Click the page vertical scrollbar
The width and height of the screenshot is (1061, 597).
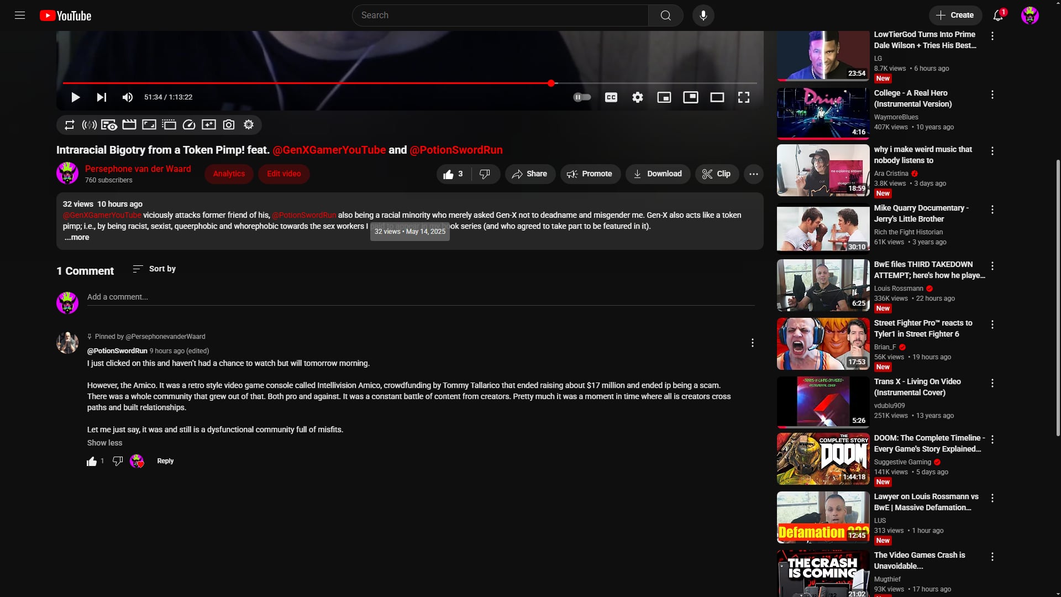click(1058, 298)
